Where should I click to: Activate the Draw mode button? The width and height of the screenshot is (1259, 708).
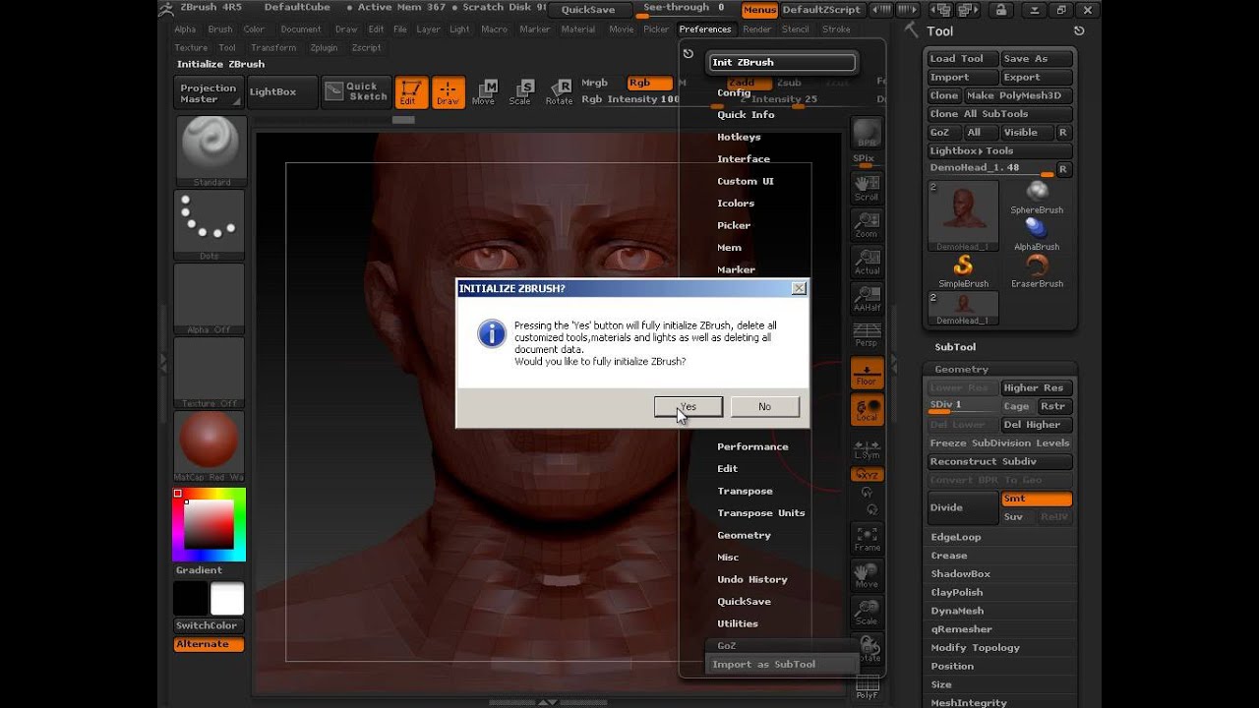[448, 92]
